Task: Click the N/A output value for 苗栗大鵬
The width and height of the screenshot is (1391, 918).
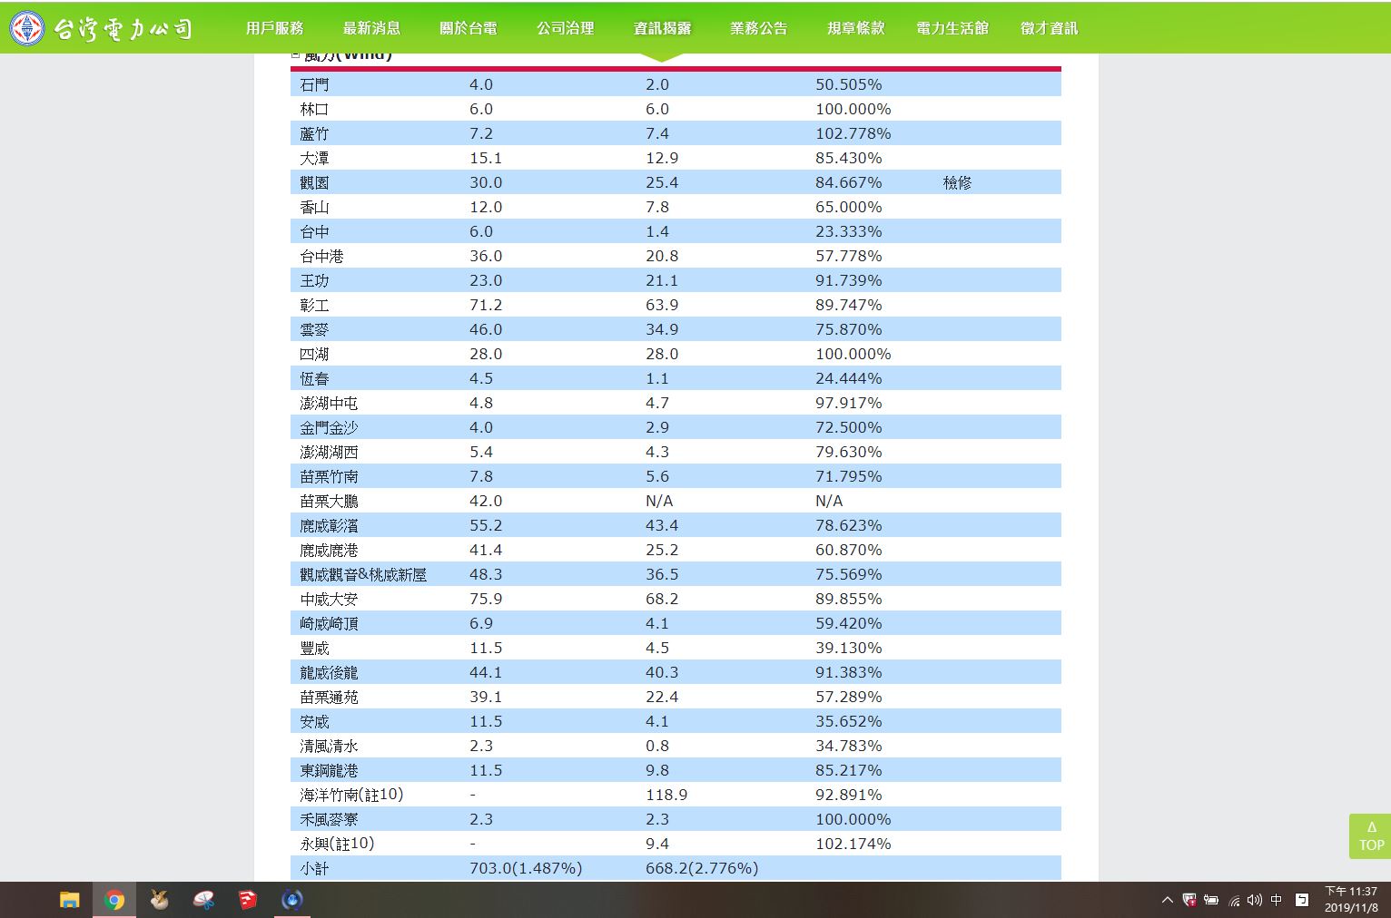Action: [659, 501]
